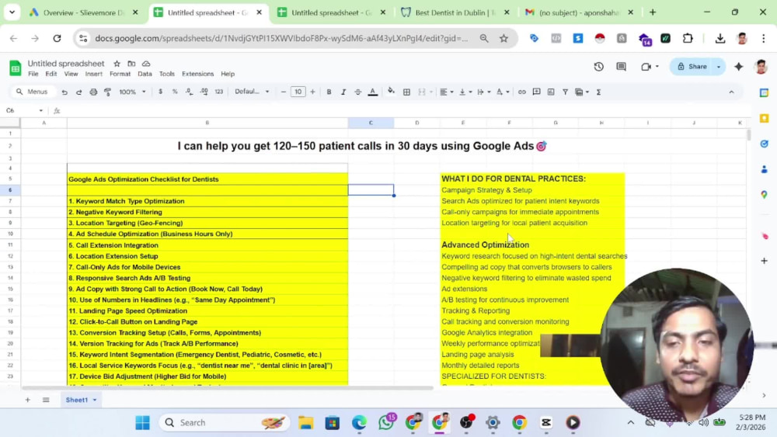Open the View menu
The image size is (777, 437).
click(71, 74)
